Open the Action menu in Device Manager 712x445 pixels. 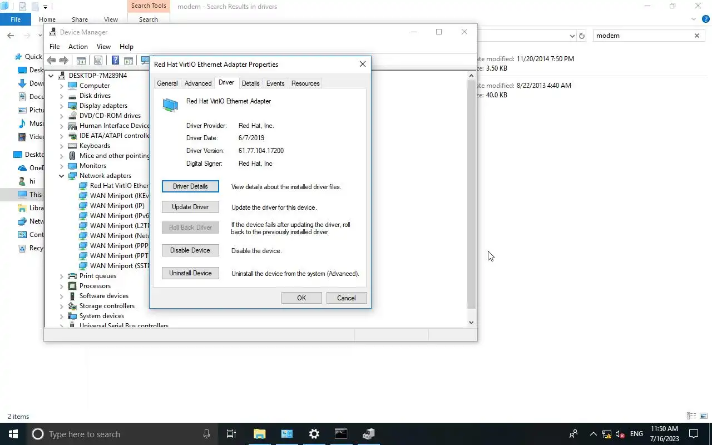[x=78, y=47]
